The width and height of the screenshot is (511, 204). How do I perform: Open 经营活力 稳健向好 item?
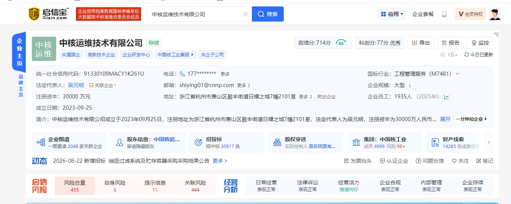[x=349, y=186]
